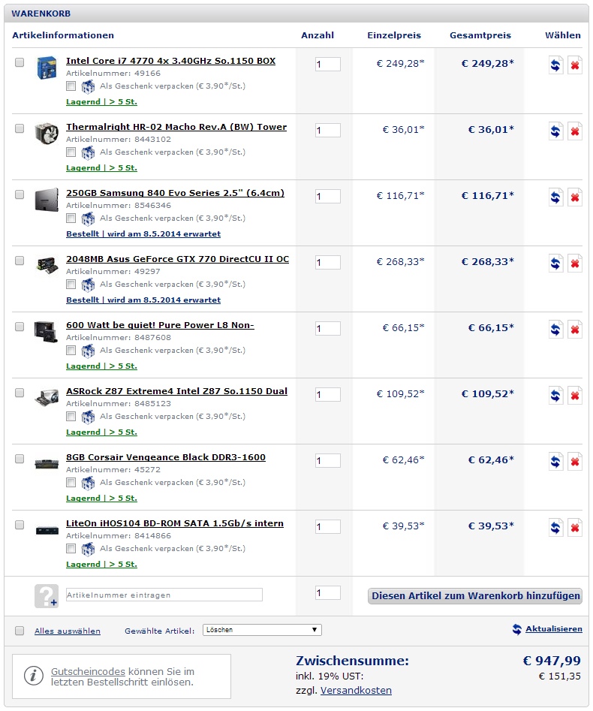
Task: Delete the Samsung 840 Evo from cart
Action: pos(574,197)
